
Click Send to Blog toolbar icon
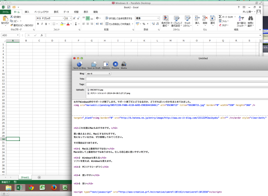(79, 65)
